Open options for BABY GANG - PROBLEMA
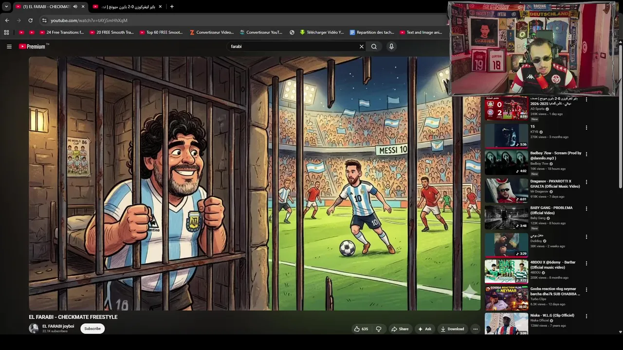The width and height of the screenshot is (623, 350). tap(586, 209)
